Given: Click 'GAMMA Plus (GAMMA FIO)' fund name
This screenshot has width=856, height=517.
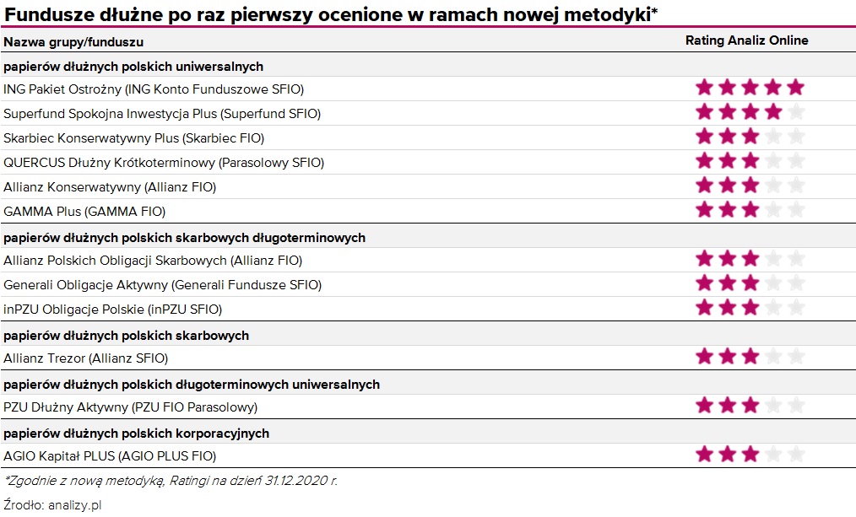Looking at the screenshot, I should point(84,212).
